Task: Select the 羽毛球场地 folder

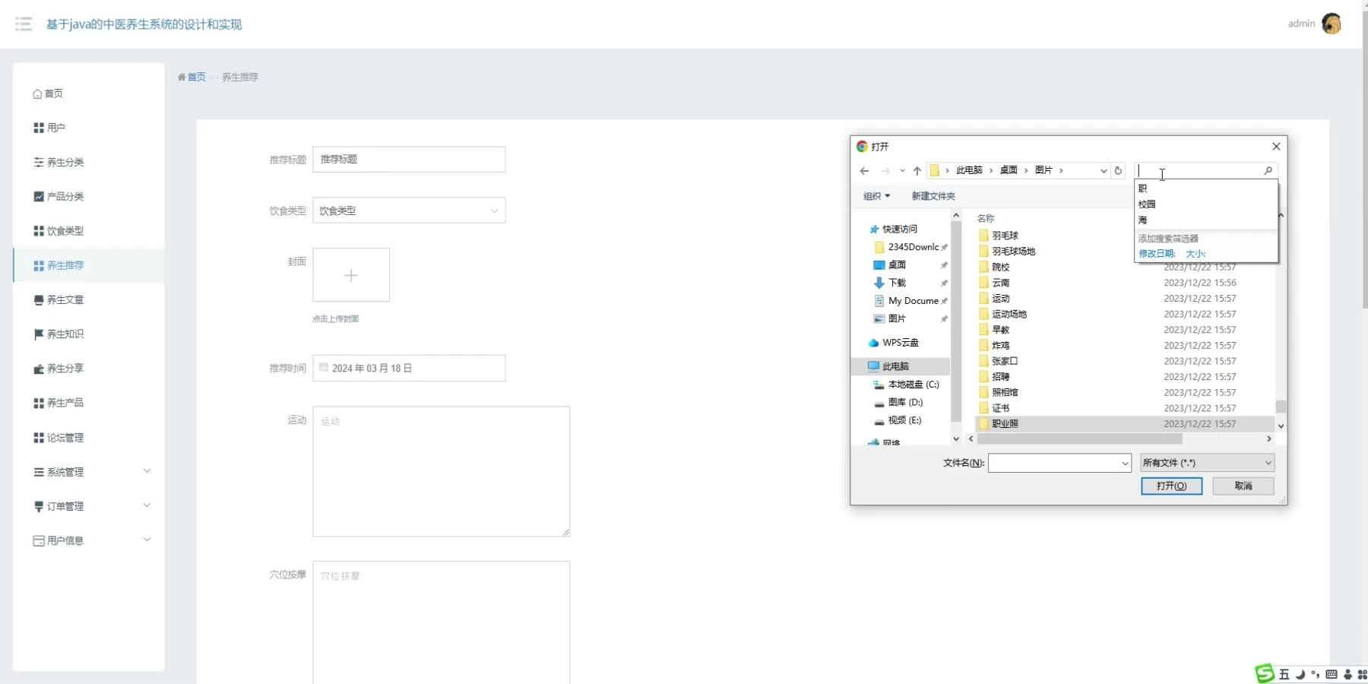Action: coord(1007,252)
